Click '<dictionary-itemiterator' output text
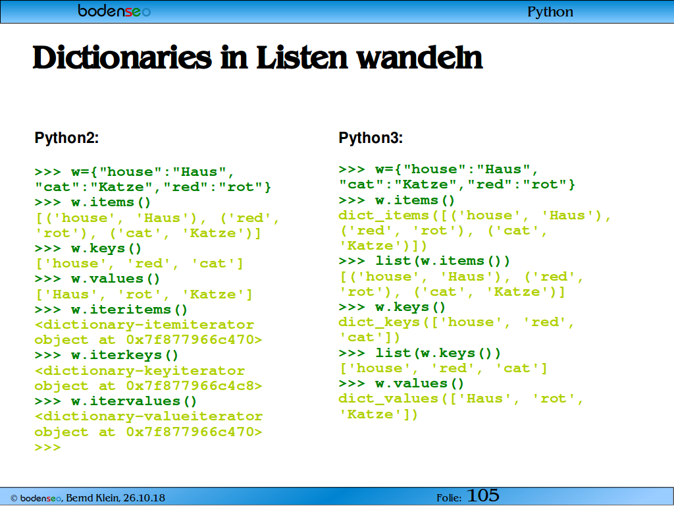674x506 pixels. coord(144,325)
